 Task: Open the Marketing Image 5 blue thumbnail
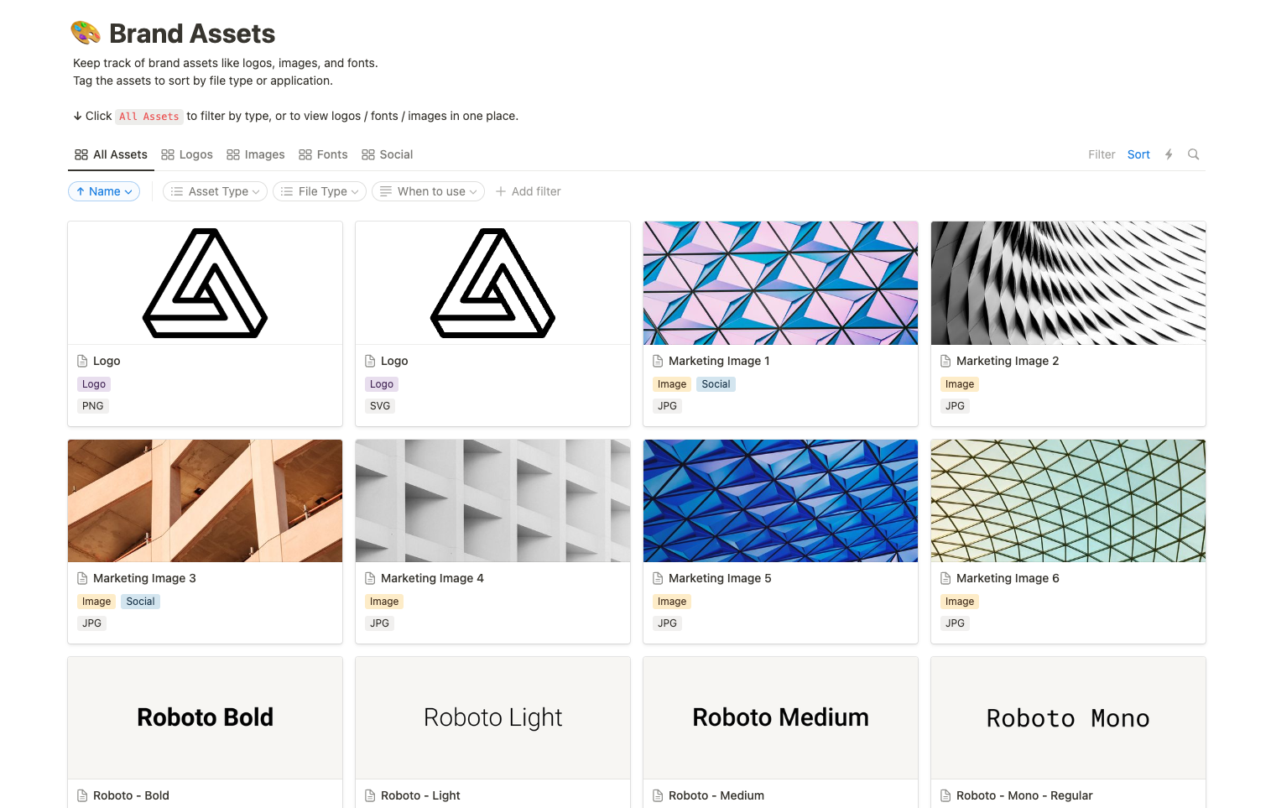pyautogui.click(x=780, y=501)
